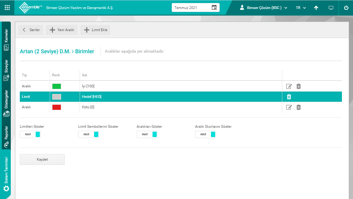Edit the İyi [100] range row
This screenshot has height=199, width=353.
[x=289, y=86]
